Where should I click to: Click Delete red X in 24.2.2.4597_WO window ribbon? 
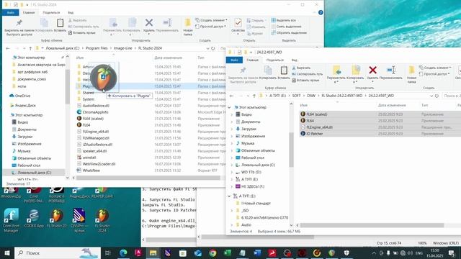tap(372, 70)
